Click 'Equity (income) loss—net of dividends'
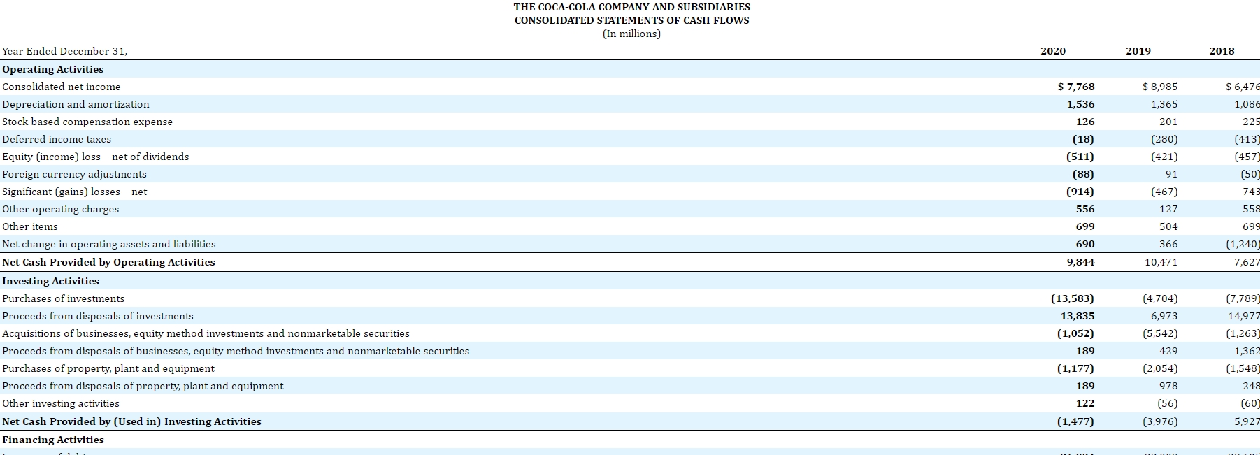The height and width of the screenshot is (455, 1260). (x=96, y=157)
